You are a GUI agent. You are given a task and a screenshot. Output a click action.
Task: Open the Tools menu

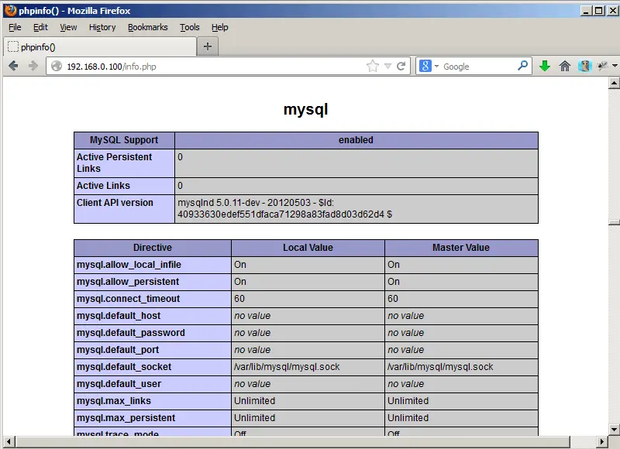190,27
